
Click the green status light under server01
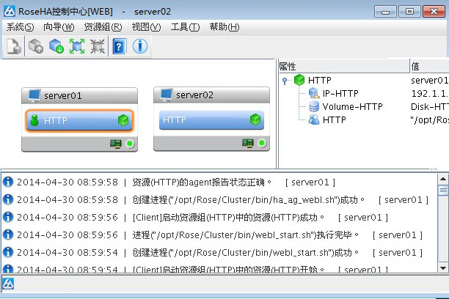(130, 144)
